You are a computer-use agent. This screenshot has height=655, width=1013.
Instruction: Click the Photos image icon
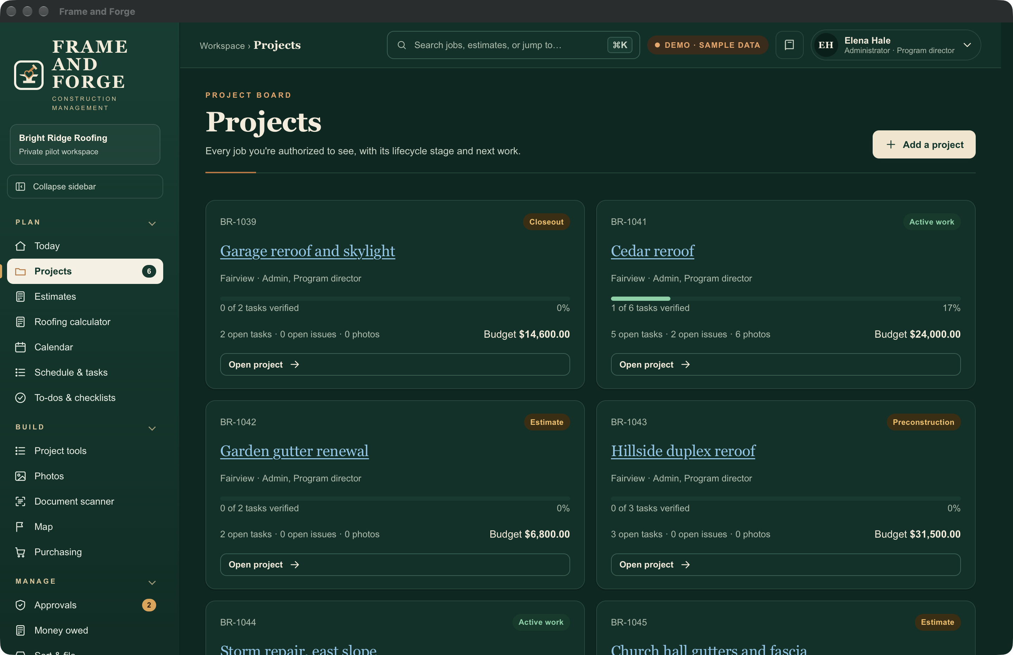[x=20, y=476]
